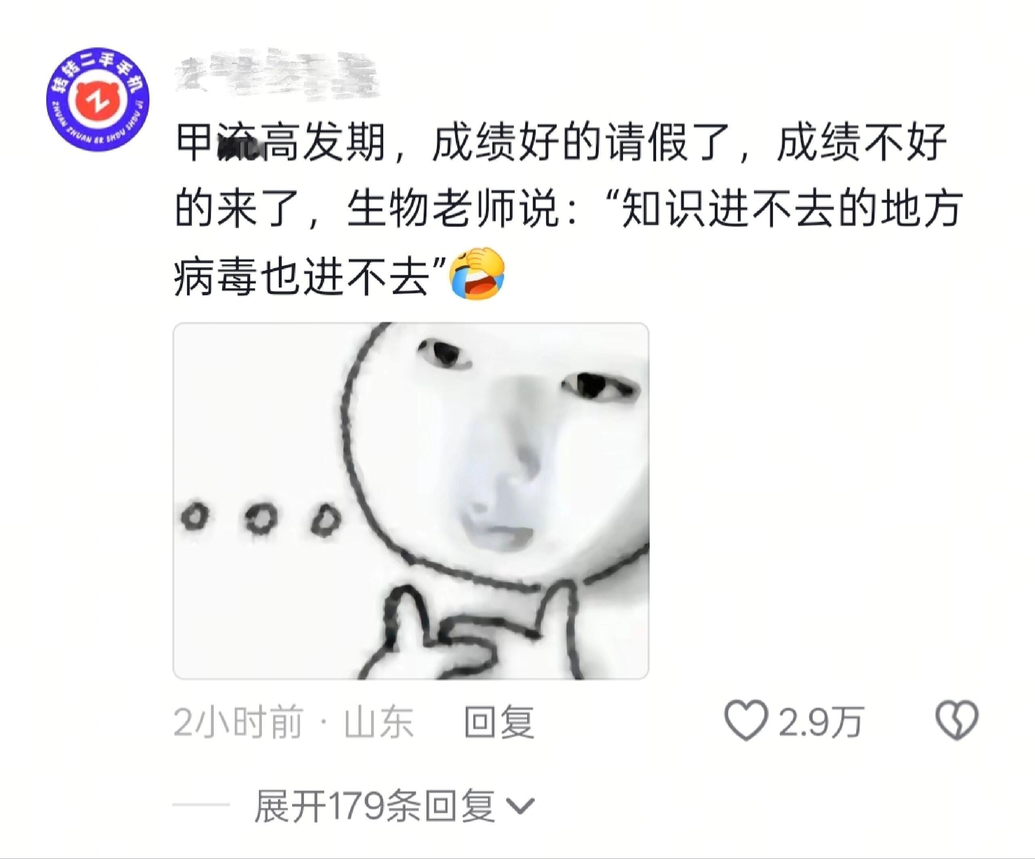View the panda-face meme image full size
Viewport: 1035px width, 859px height.
click(411, 501)
